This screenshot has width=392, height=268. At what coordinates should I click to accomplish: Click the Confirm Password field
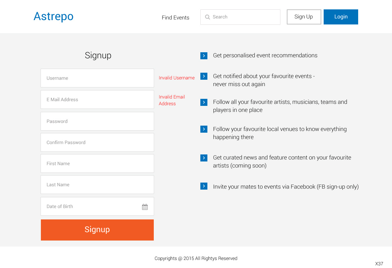(97, 142)
